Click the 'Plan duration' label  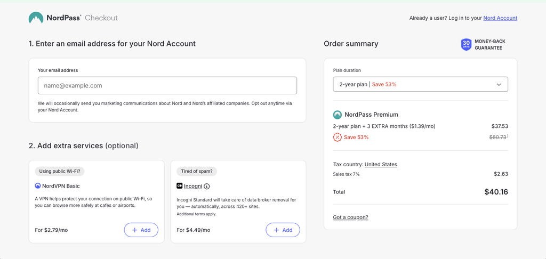(x=347, y=70)
